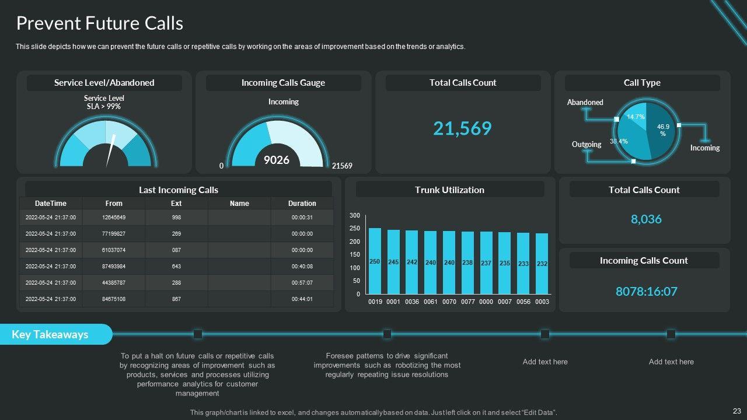Click the Service Level gauge needle
Screen dimensions: 747x420
[x=111, y=149]
